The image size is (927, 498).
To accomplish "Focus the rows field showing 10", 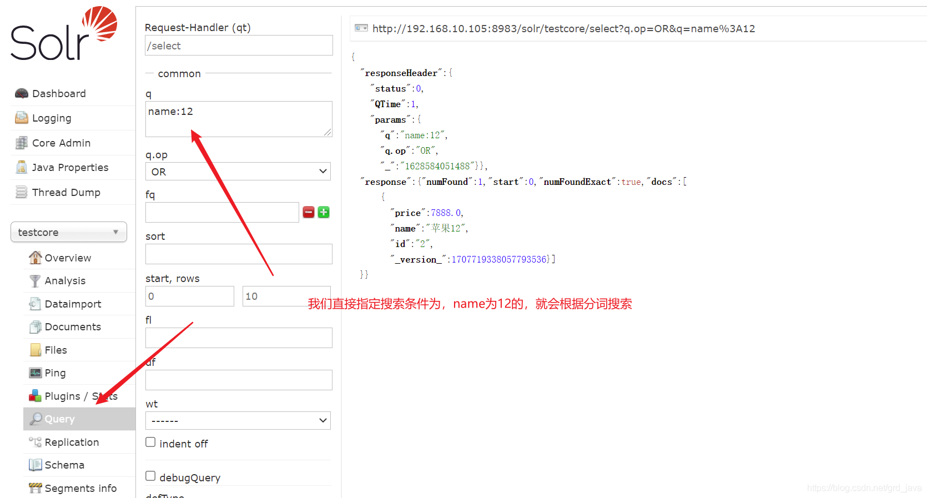I will coord(286,296).
